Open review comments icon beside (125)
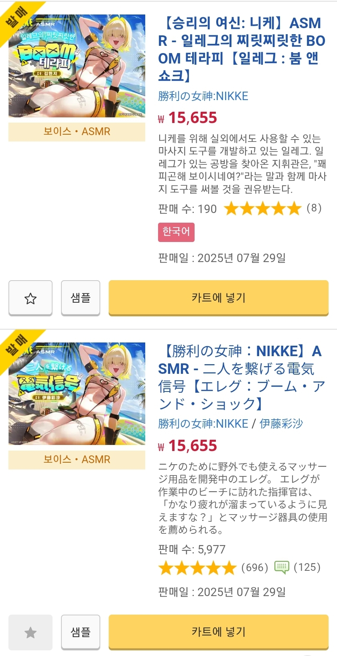Screen dimensions: 337x656 tap(282, 567)
